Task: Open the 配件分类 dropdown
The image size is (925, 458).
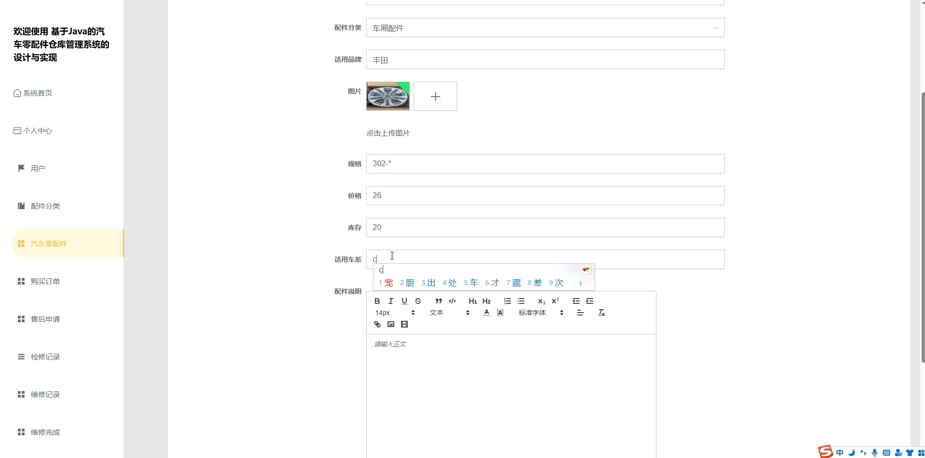Action: (x=545, y=28)
